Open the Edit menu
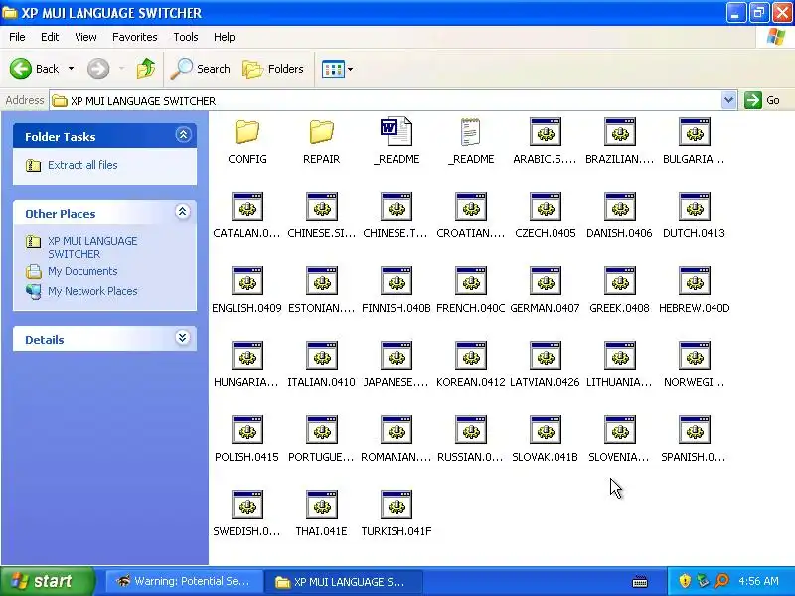The height and width of the screenshot is (596, 795). 50,37
